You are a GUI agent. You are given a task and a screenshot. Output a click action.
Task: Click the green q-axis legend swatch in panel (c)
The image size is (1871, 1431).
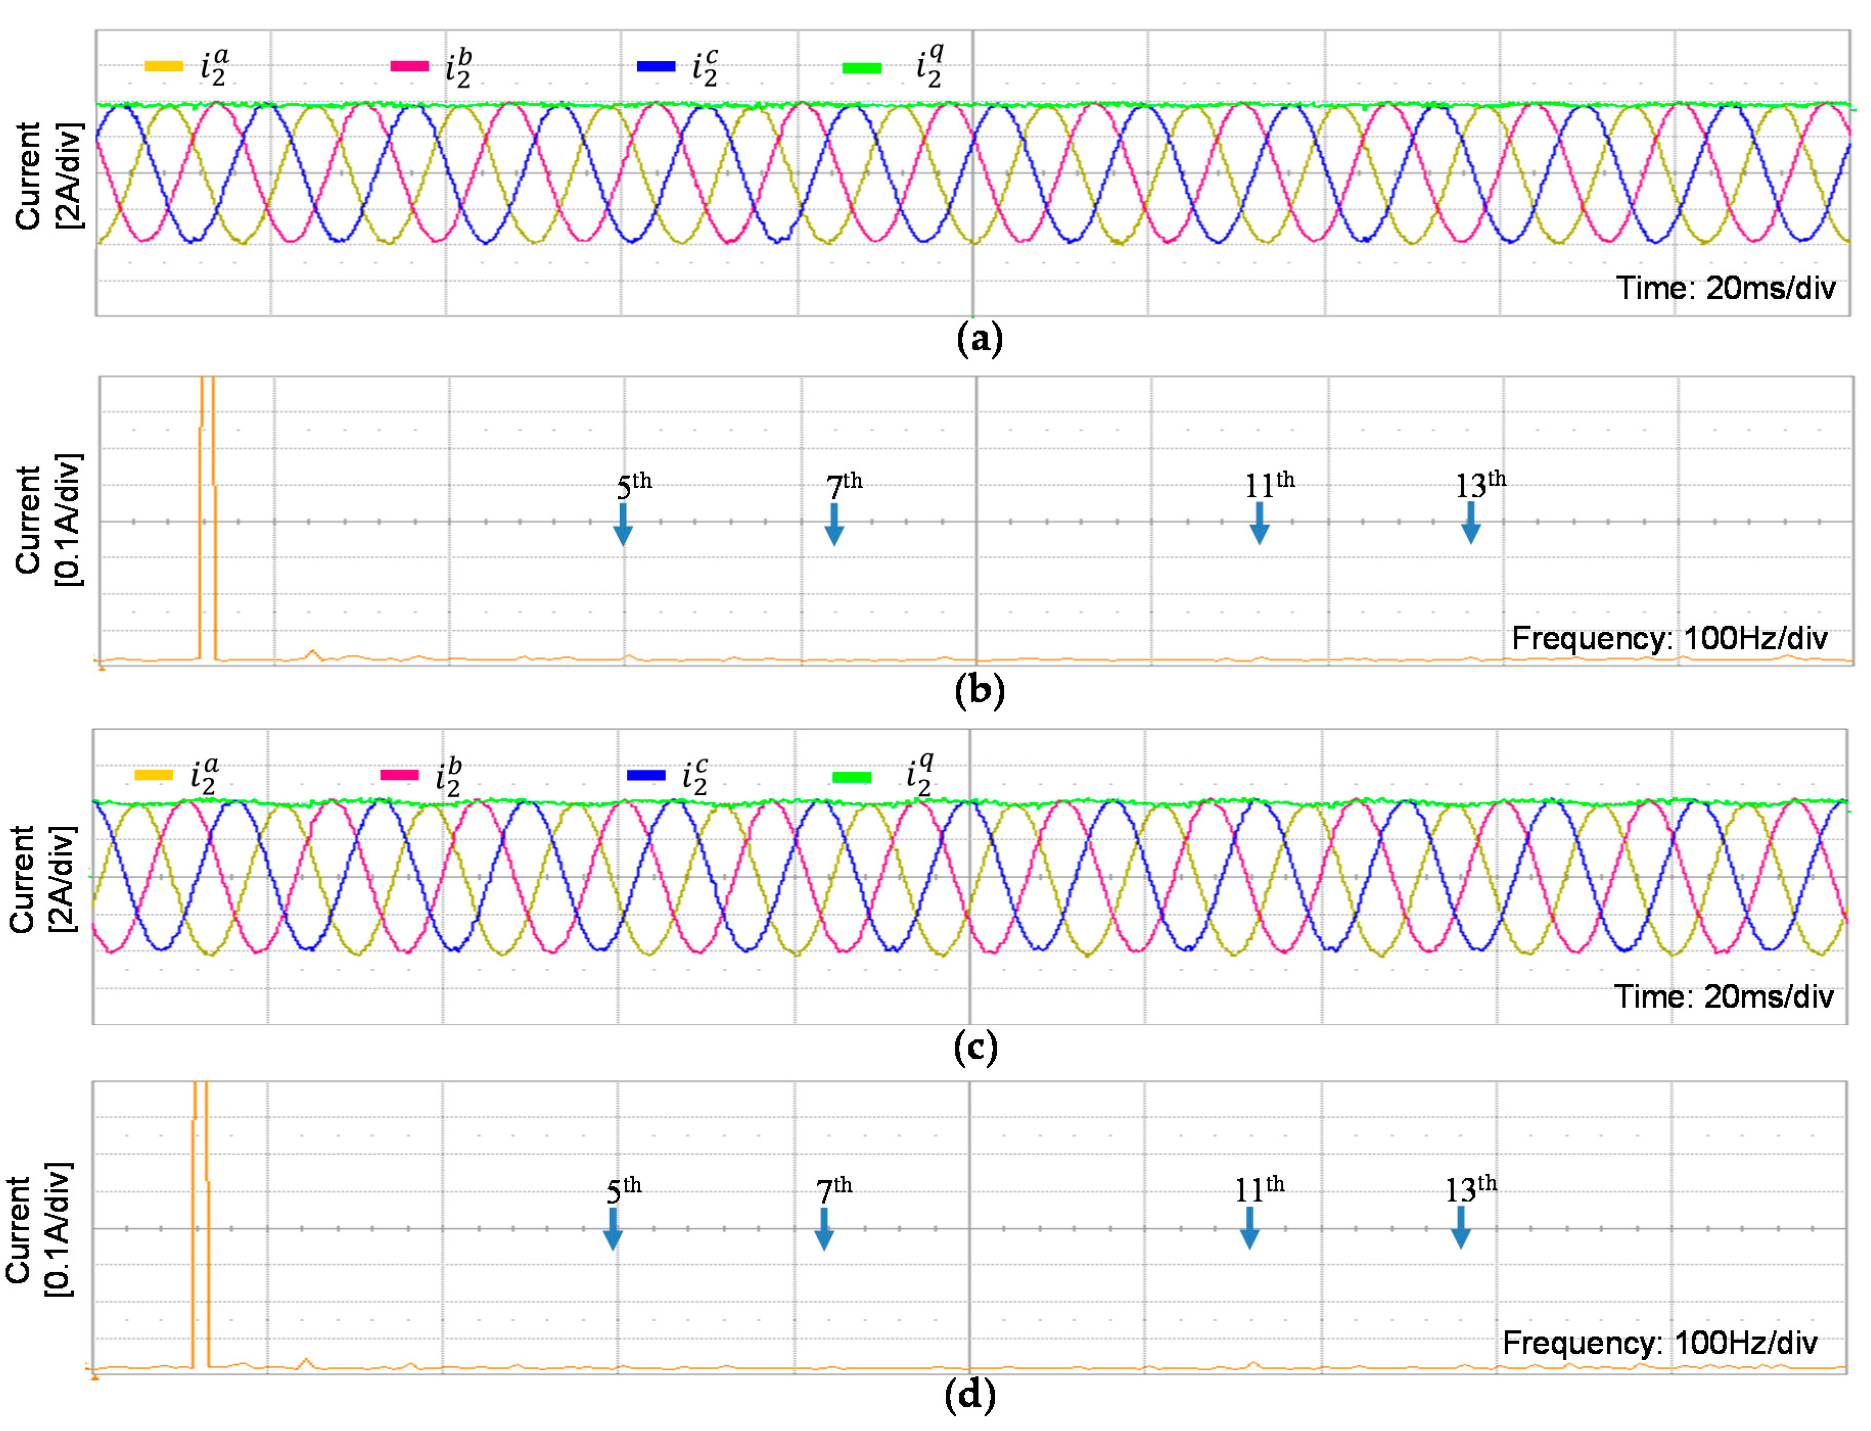(x=851, y=777)
